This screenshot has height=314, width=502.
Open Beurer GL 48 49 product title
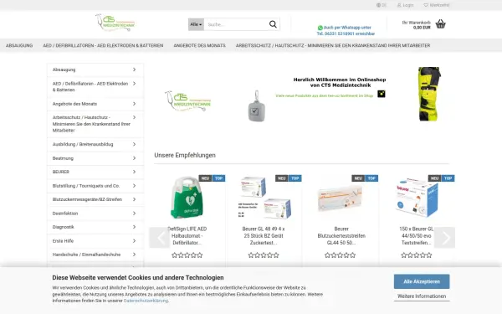264,236
